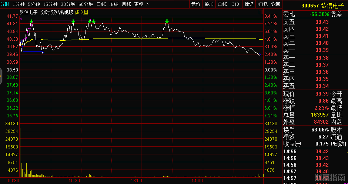The height and width of the screenshot is (184, 348).
Task: Click the 14:00 time axis label
Action: tap(197, 181)
